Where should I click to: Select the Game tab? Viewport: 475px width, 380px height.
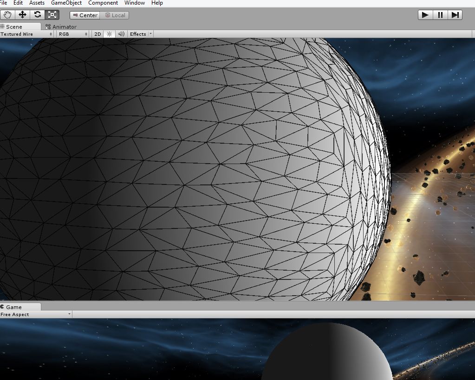(x=20, y=307)
